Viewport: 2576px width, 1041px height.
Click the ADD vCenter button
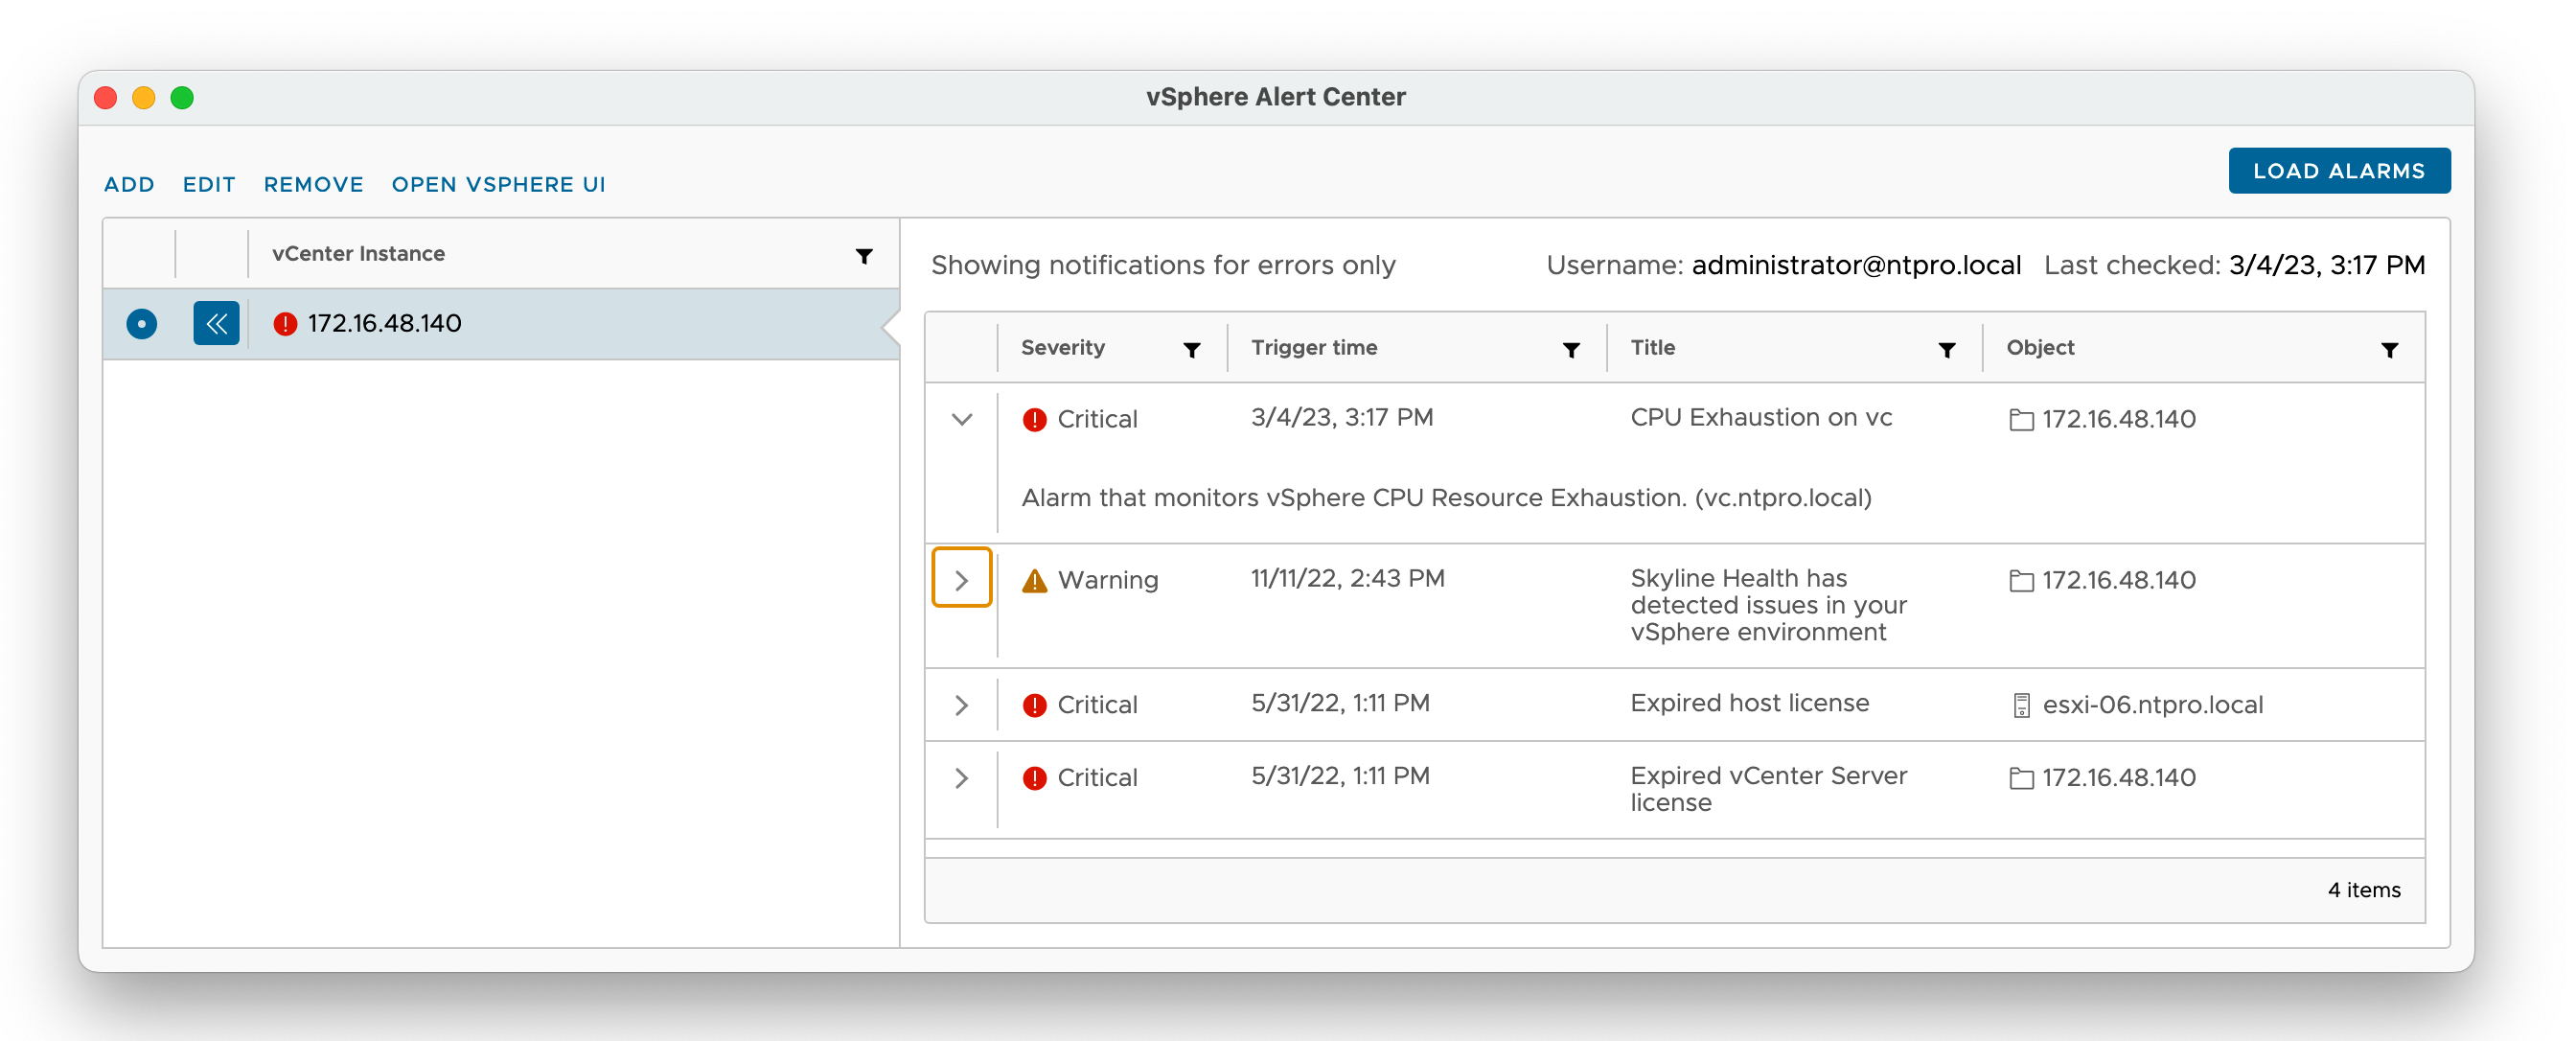[129, 184]
